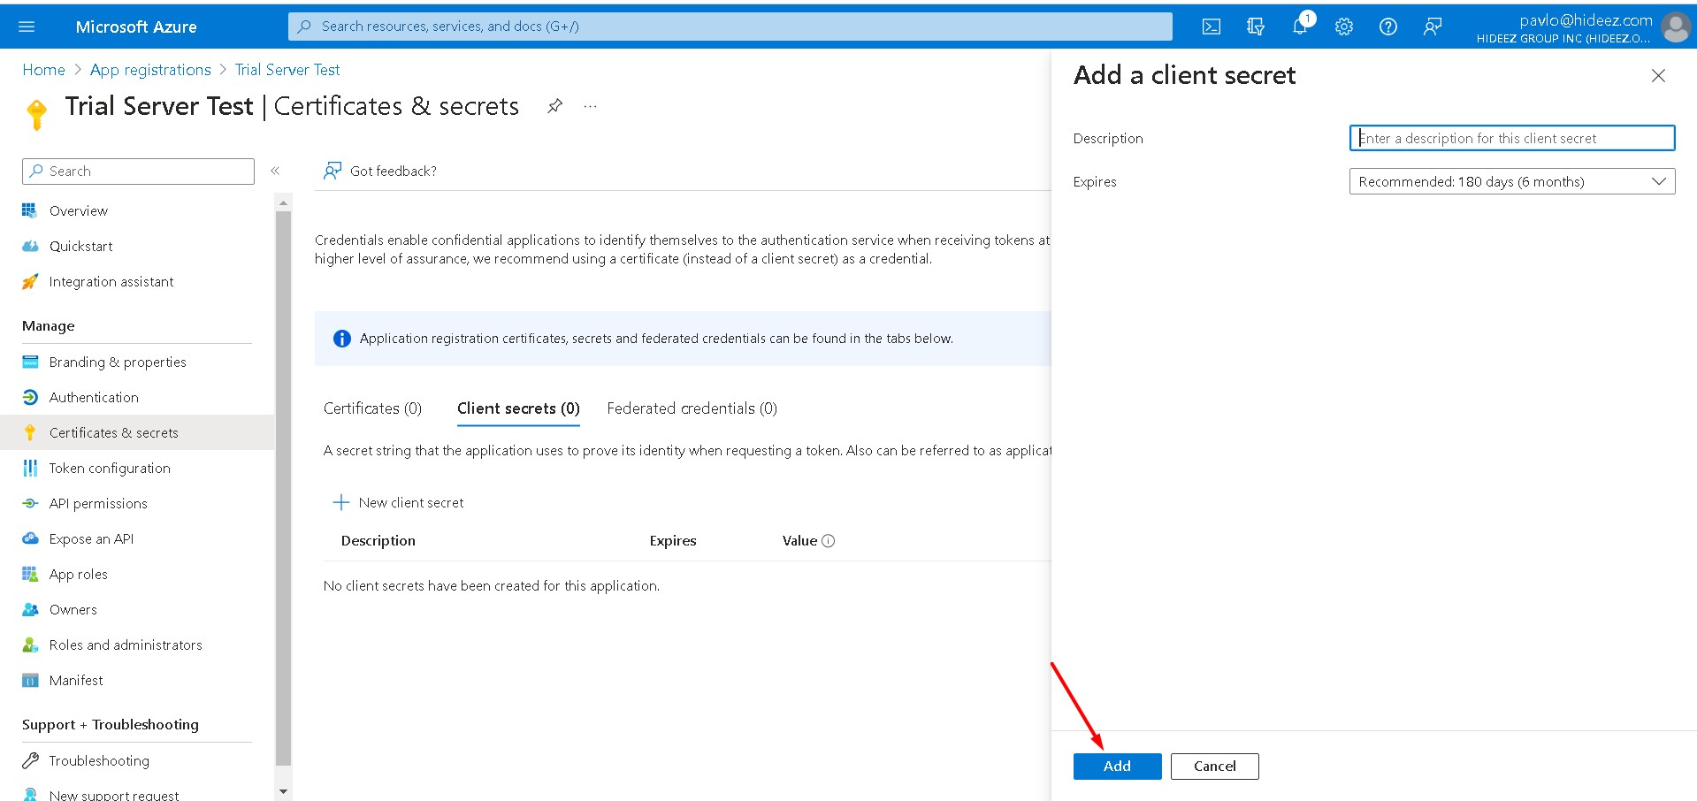Select API permissions in the sidebar

(98, 503)
